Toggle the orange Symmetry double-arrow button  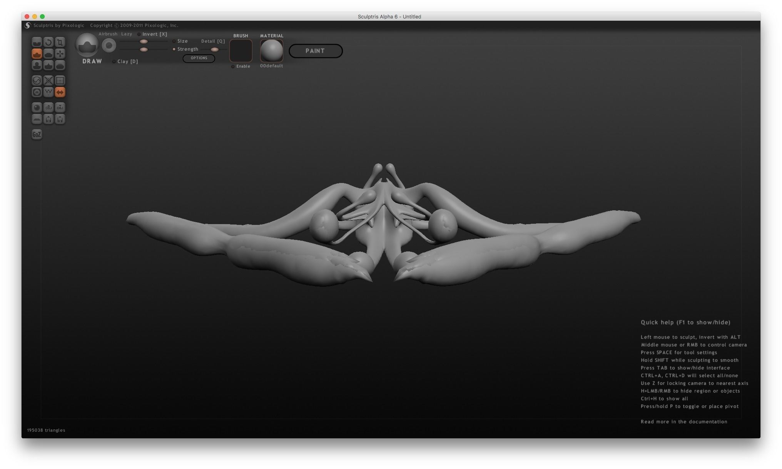click(x=60, y=92)
